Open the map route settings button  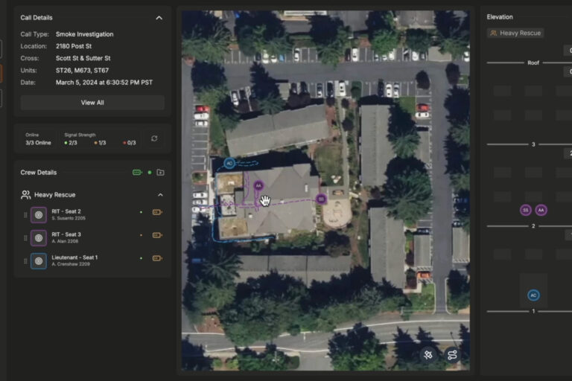(x=452, y=355)
